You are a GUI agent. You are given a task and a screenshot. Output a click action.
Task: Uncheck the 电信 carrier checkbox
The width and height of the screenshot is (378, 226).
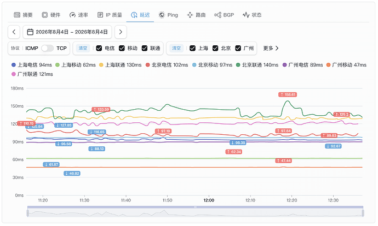99,48
